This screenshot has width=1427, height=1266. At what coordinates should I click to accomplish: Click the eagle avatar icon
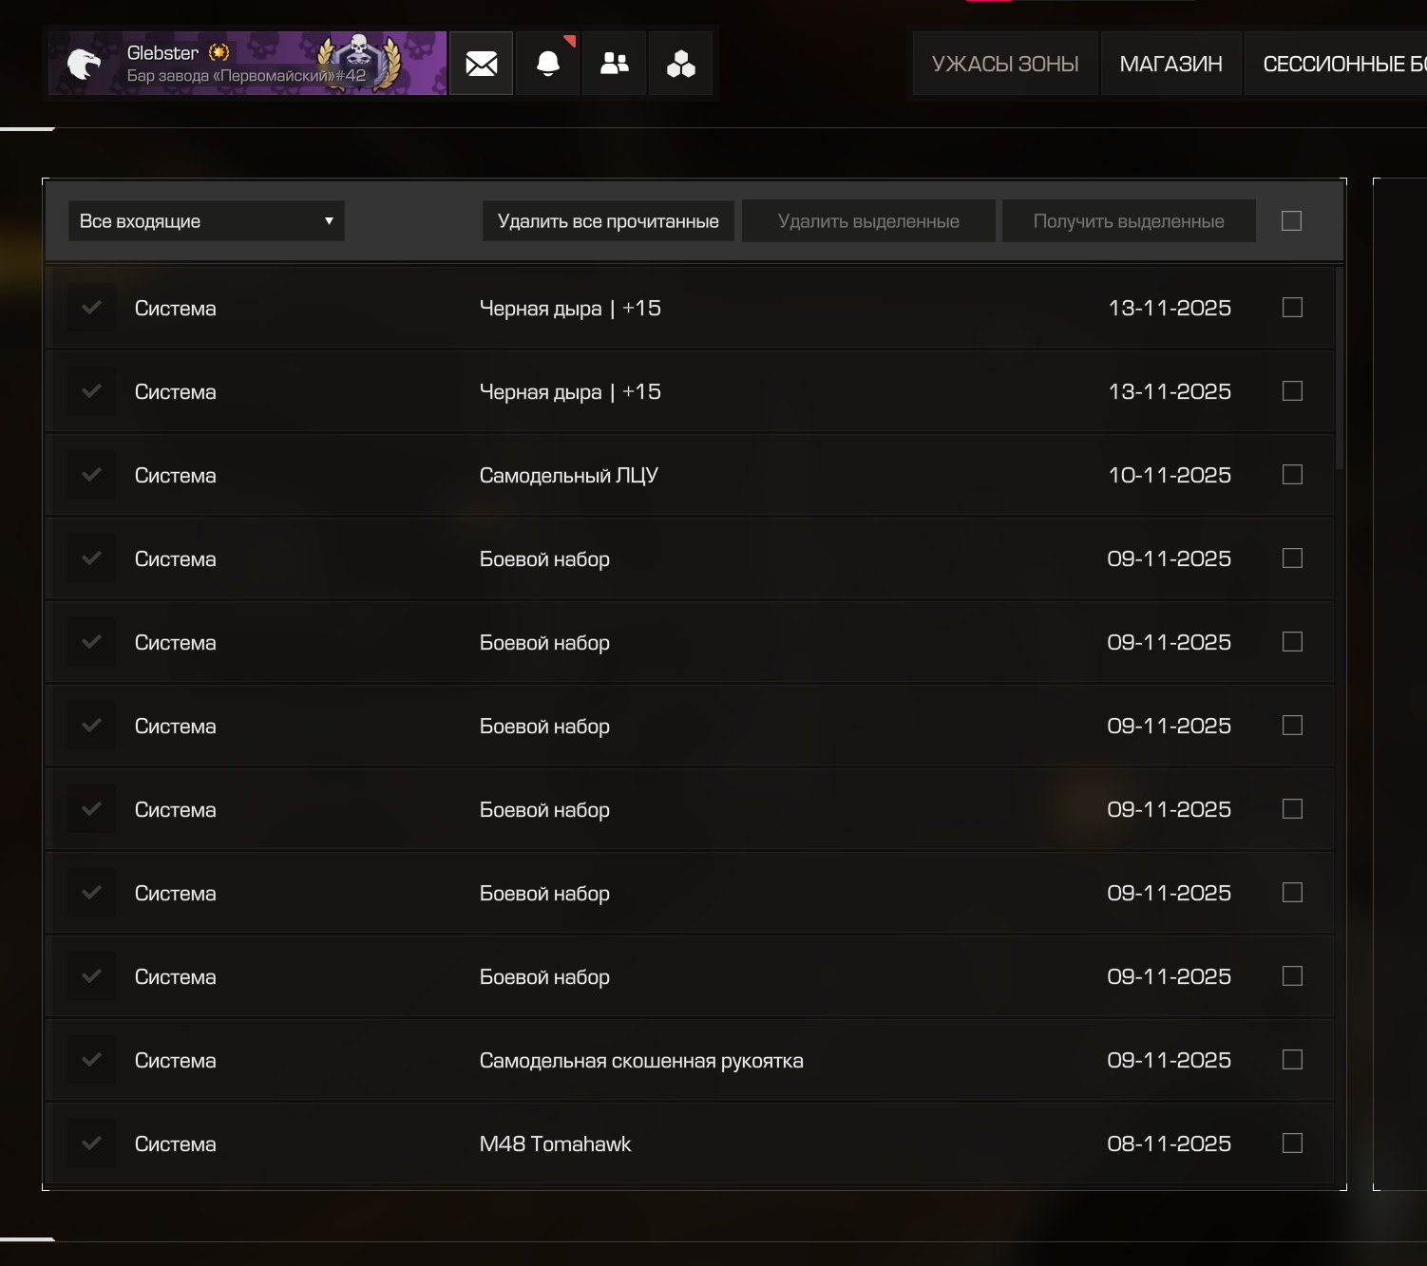tap(84, 64)
